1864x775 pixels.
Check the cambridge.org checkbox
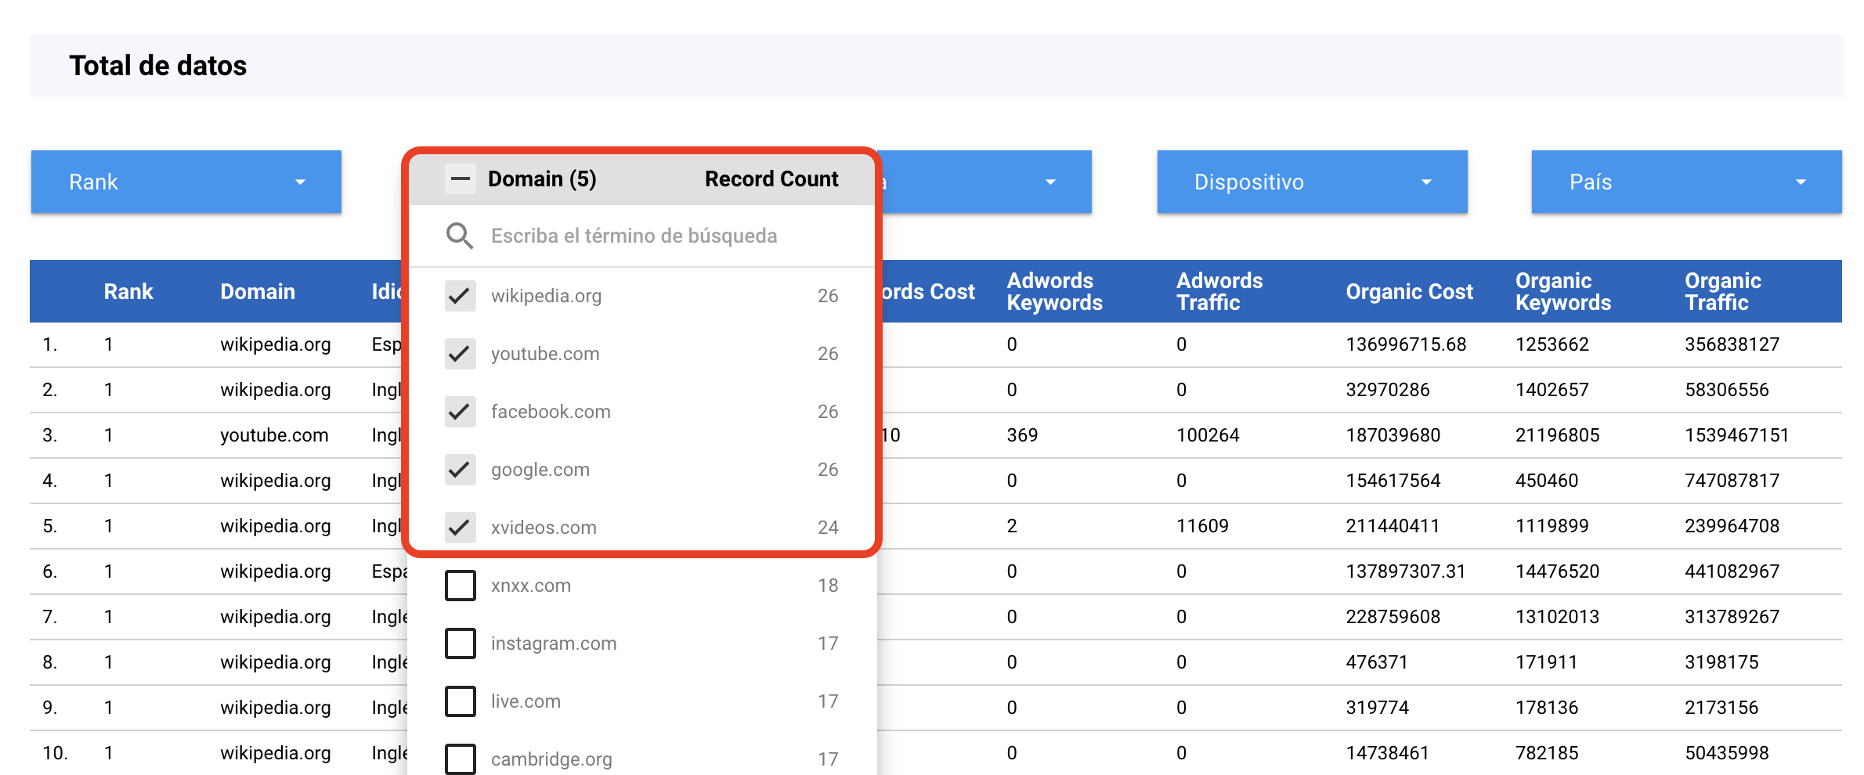tap(461, 759)
